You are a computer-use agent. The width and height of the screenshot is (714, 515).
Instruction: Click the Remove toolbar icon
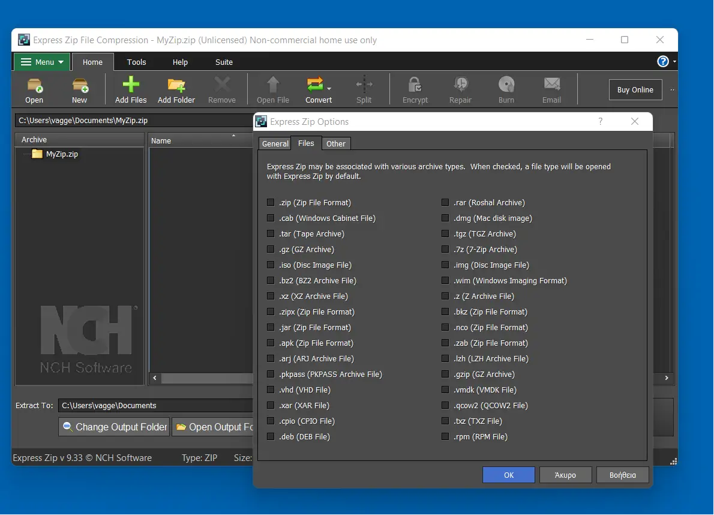(x=222, y=84)
